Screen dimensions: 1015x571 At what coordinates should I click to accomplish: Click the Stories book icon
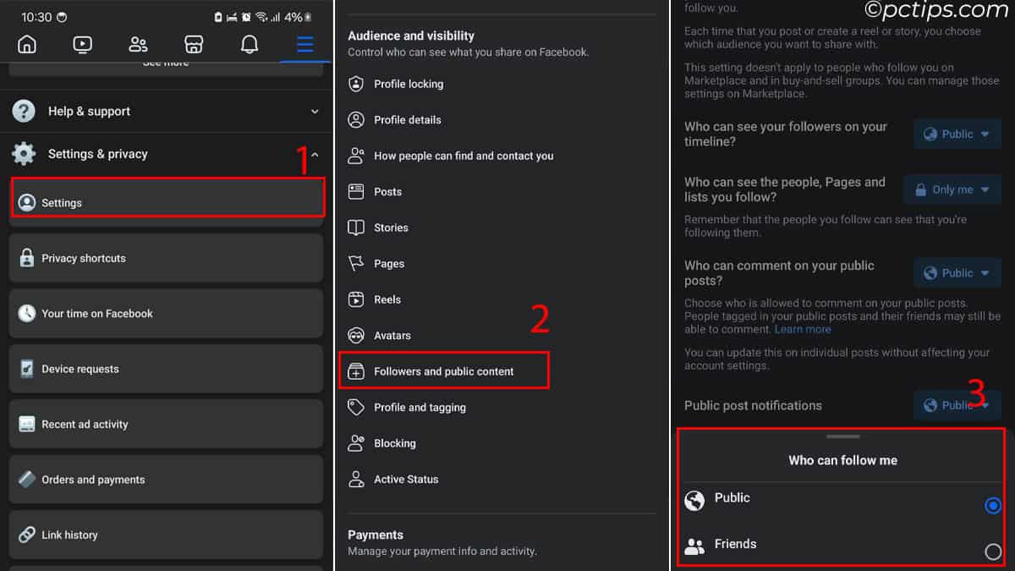[356, 228]
